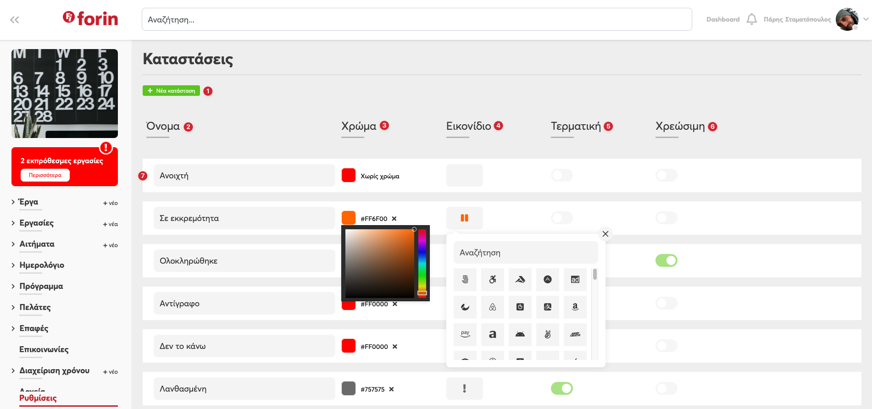Enable Τερματική toggle for Ανοιχτή

click(561, 175)
